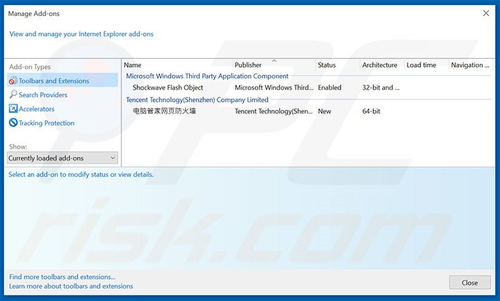Select Toolbars and Extensions add-on type
This screenshot has height=301, width=500.
click(63, 80)
